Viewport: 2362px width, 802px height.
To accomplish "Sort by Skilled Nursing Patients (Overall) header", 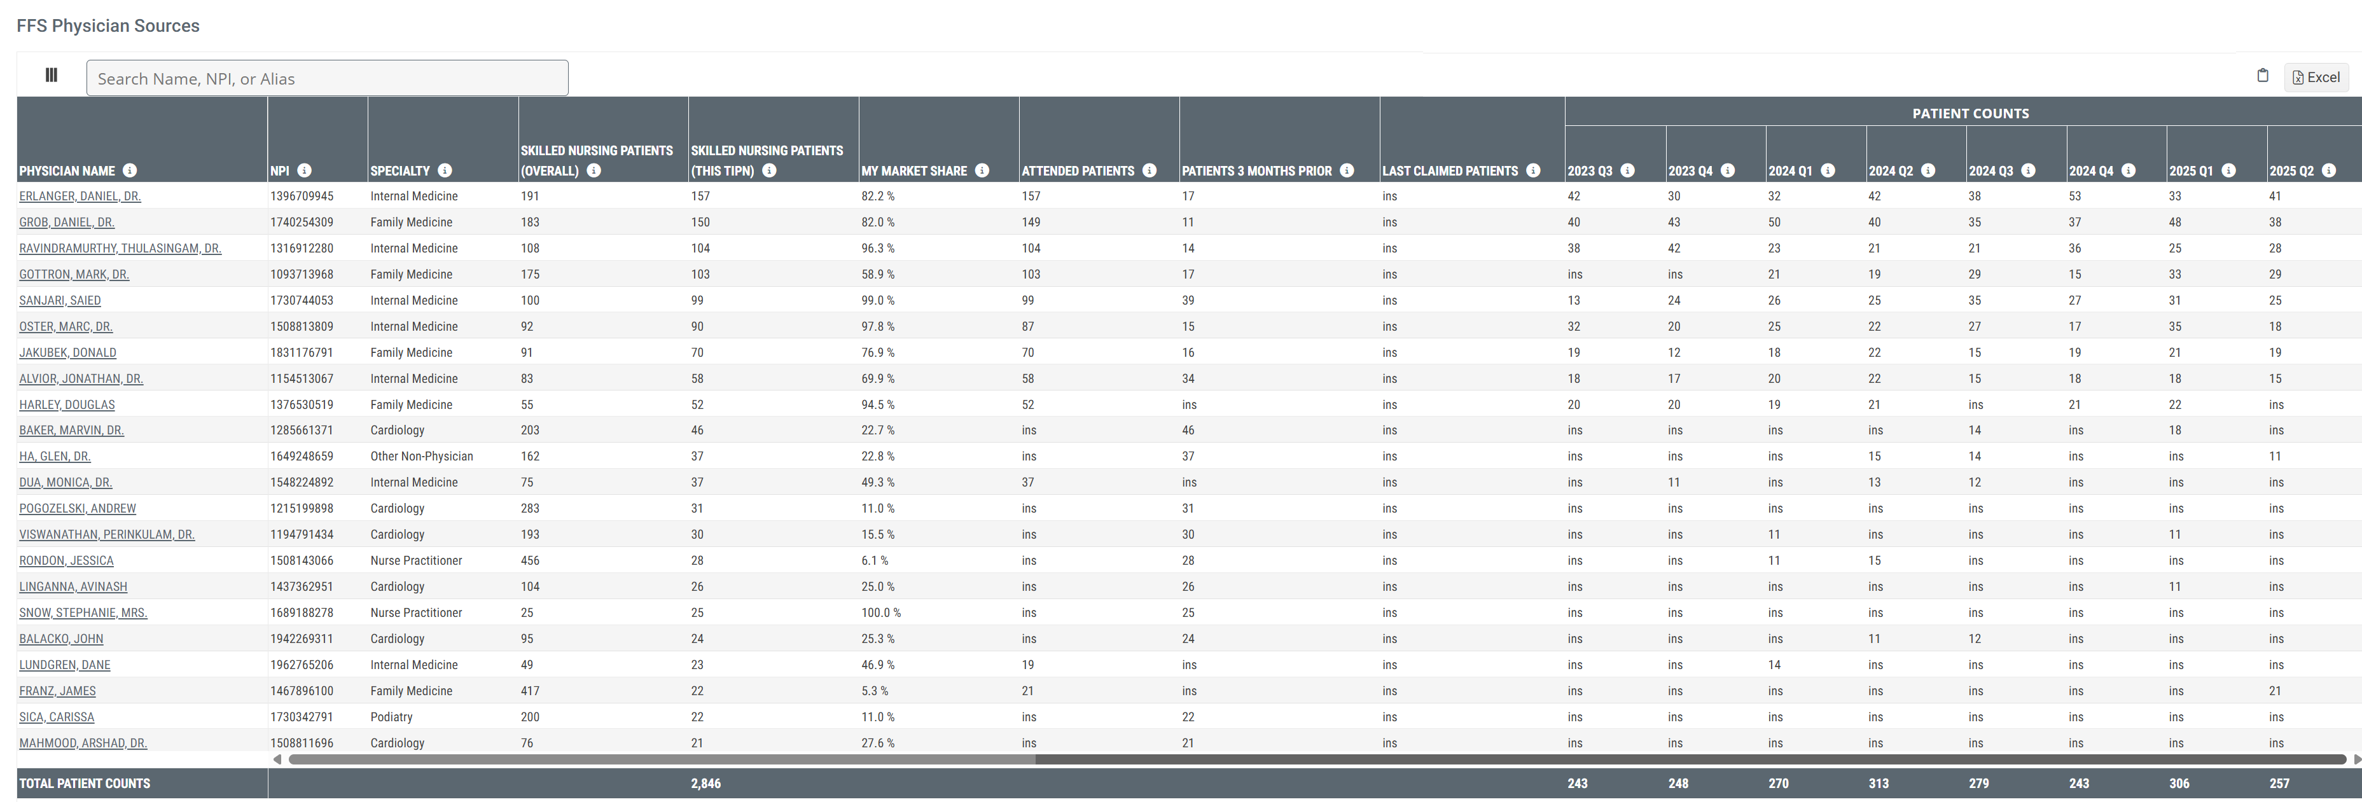I will pyautogui.click(x=596, y=151).
